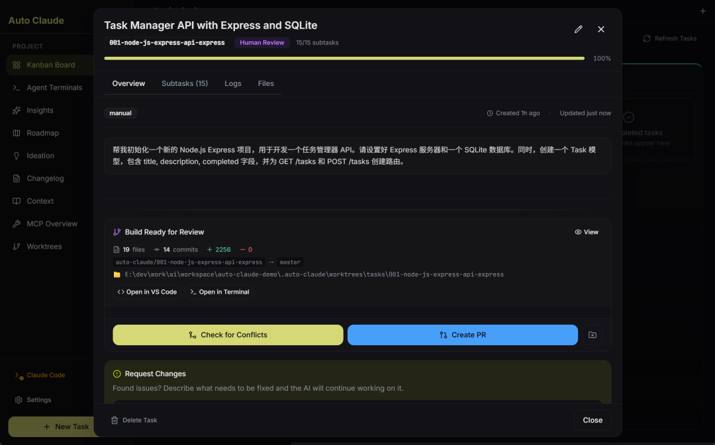Click the master branch label
This screenshot has width=715, height=445.
tap(290, 262)
